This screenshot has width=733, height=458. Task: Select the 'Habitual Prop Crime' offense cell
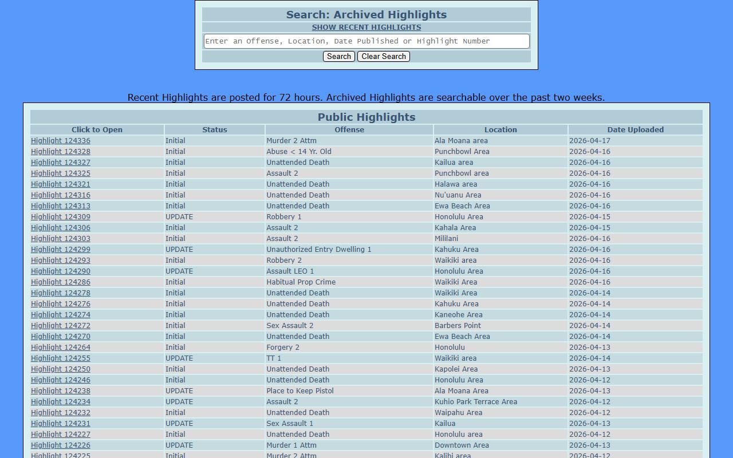point(349,282)
